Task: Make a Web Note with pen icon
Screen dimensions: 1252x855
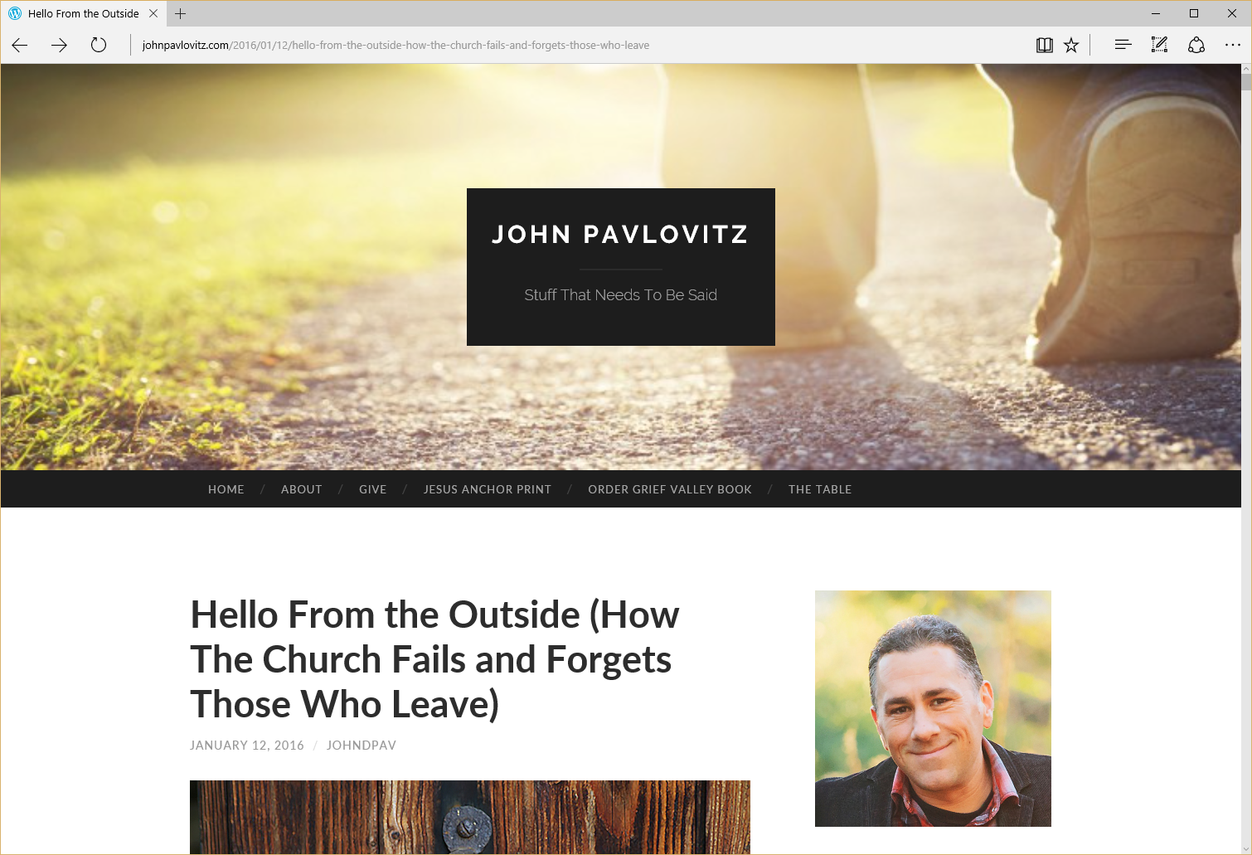Action: (x=1159, y=45)
